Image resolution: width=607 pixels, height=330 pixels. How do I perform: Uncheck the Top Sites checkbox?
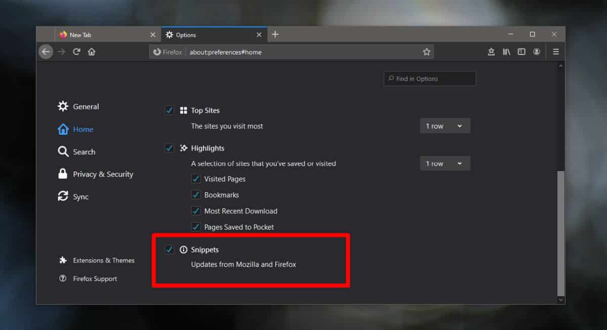(x=169, y=110)
